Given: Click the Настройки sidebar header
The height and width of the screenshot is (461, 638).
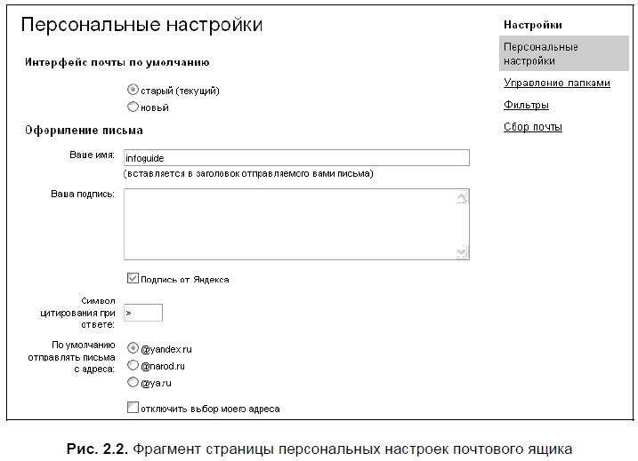Looking at the screenshot, I should coord(532,25).
